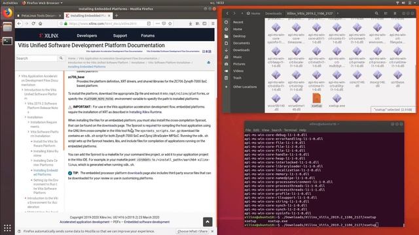The height and width of the screenshot is (235, 419).
Task: Open the downloads page link in TIP
Action: click(x=135, y=173)
